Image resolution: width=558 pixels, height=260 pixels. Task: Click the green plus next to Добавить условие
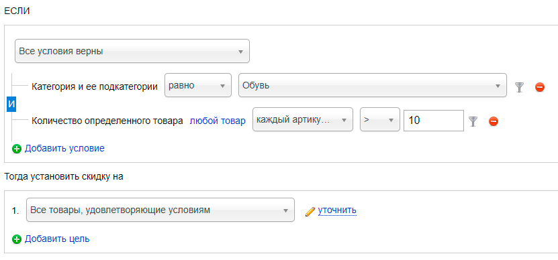[17, 149]
